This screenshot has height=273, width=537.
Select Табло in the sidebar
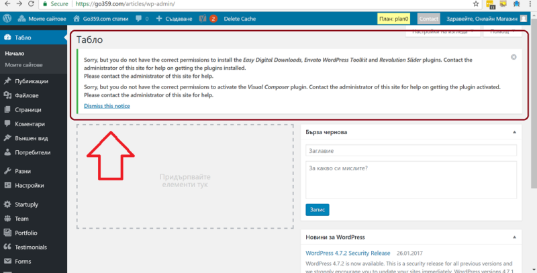pos(34,38)
